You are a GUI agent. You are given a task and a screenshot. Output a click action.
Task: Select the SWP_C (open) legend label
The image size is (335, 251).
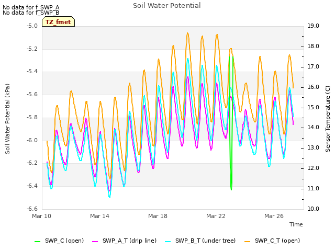pos(64,241)
